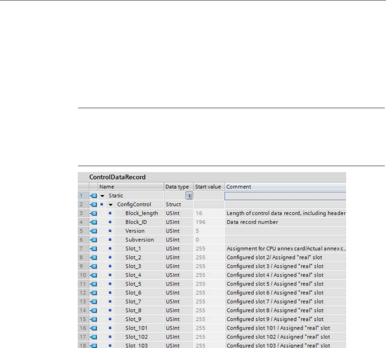Select the Block_ID name cell

136,222
